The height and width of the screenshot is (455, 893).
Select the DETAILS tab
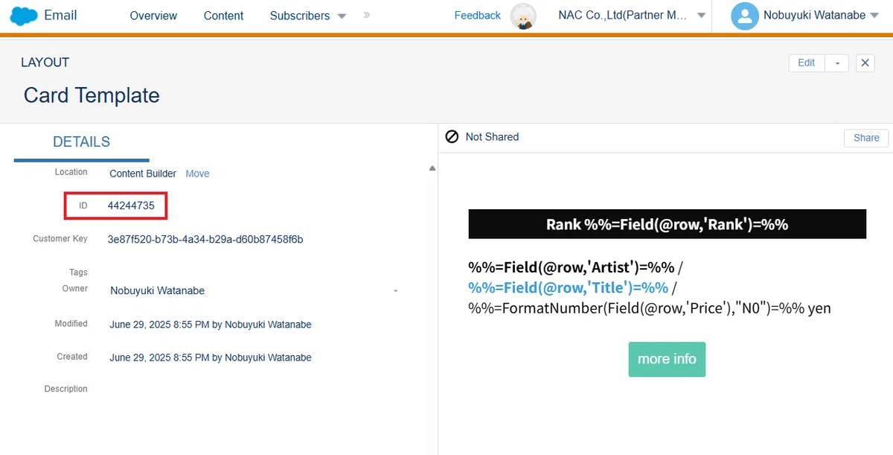tap(81, 142)
